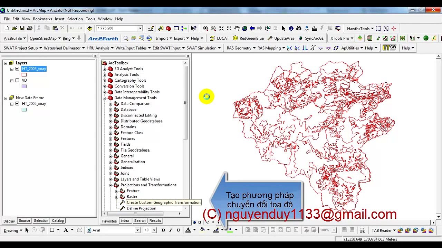The height and width of the screenshot is (248, 442).
Task: Open the HawthsTools dropdown menu
Action: pyautogui.click(x=361, y=29)
